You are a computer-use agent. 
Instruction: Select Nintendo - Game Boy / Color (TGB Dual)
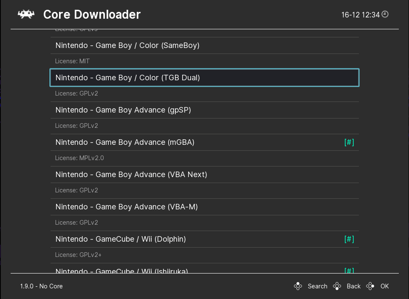[205, 78]
